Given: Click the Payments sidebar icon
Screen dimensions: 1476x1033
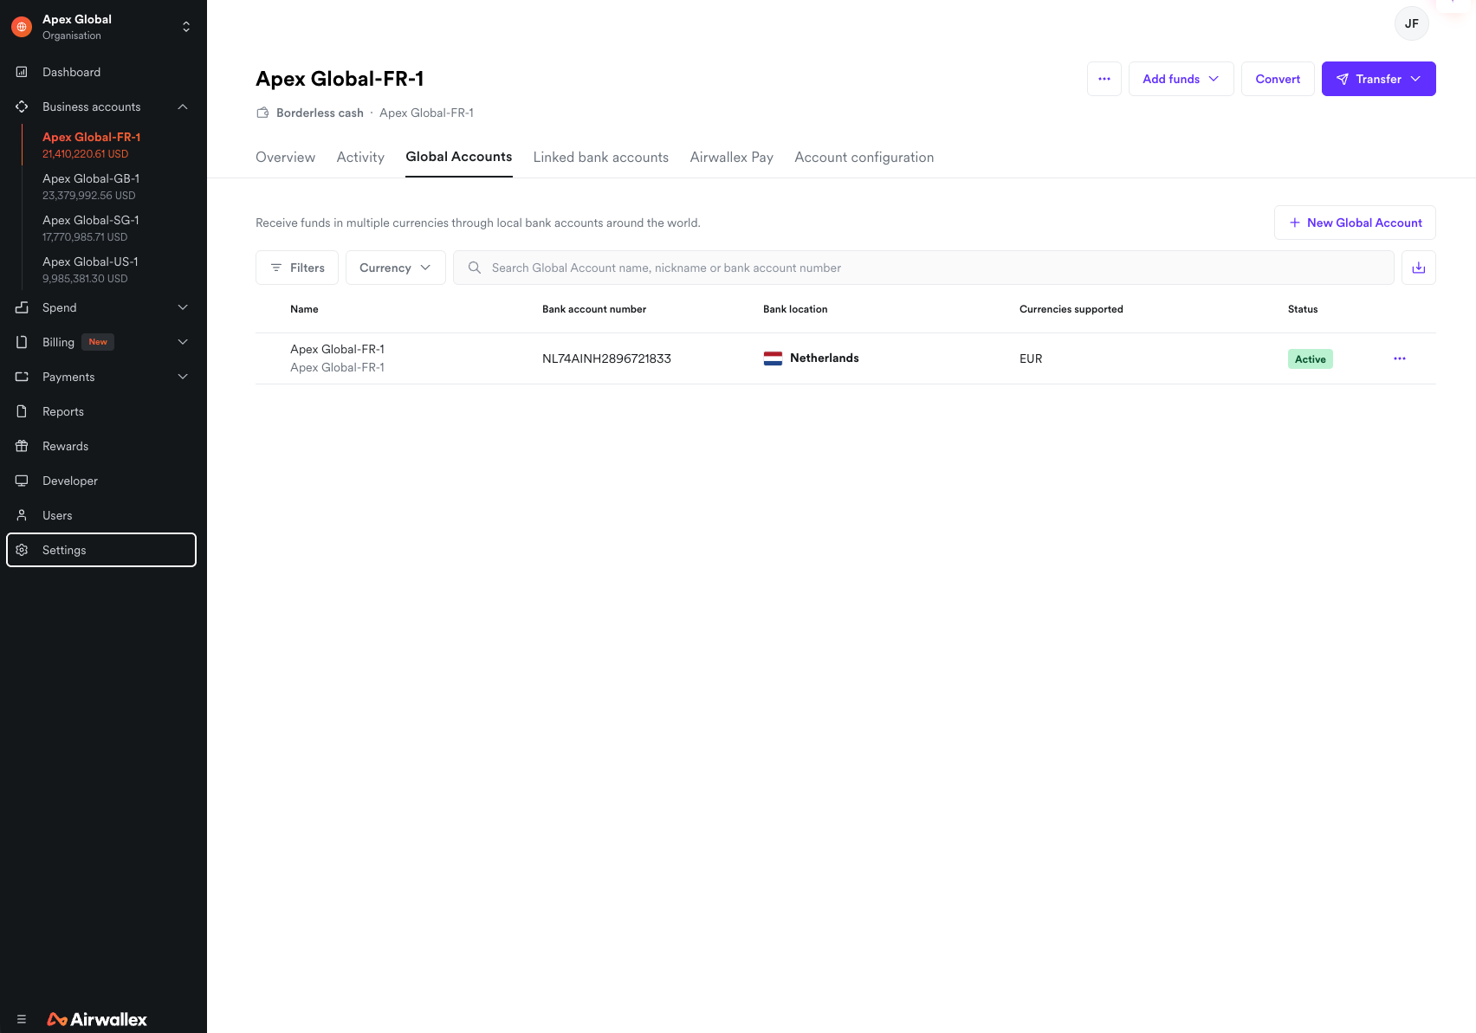Looking at the screenshot, I should [22, 377].
